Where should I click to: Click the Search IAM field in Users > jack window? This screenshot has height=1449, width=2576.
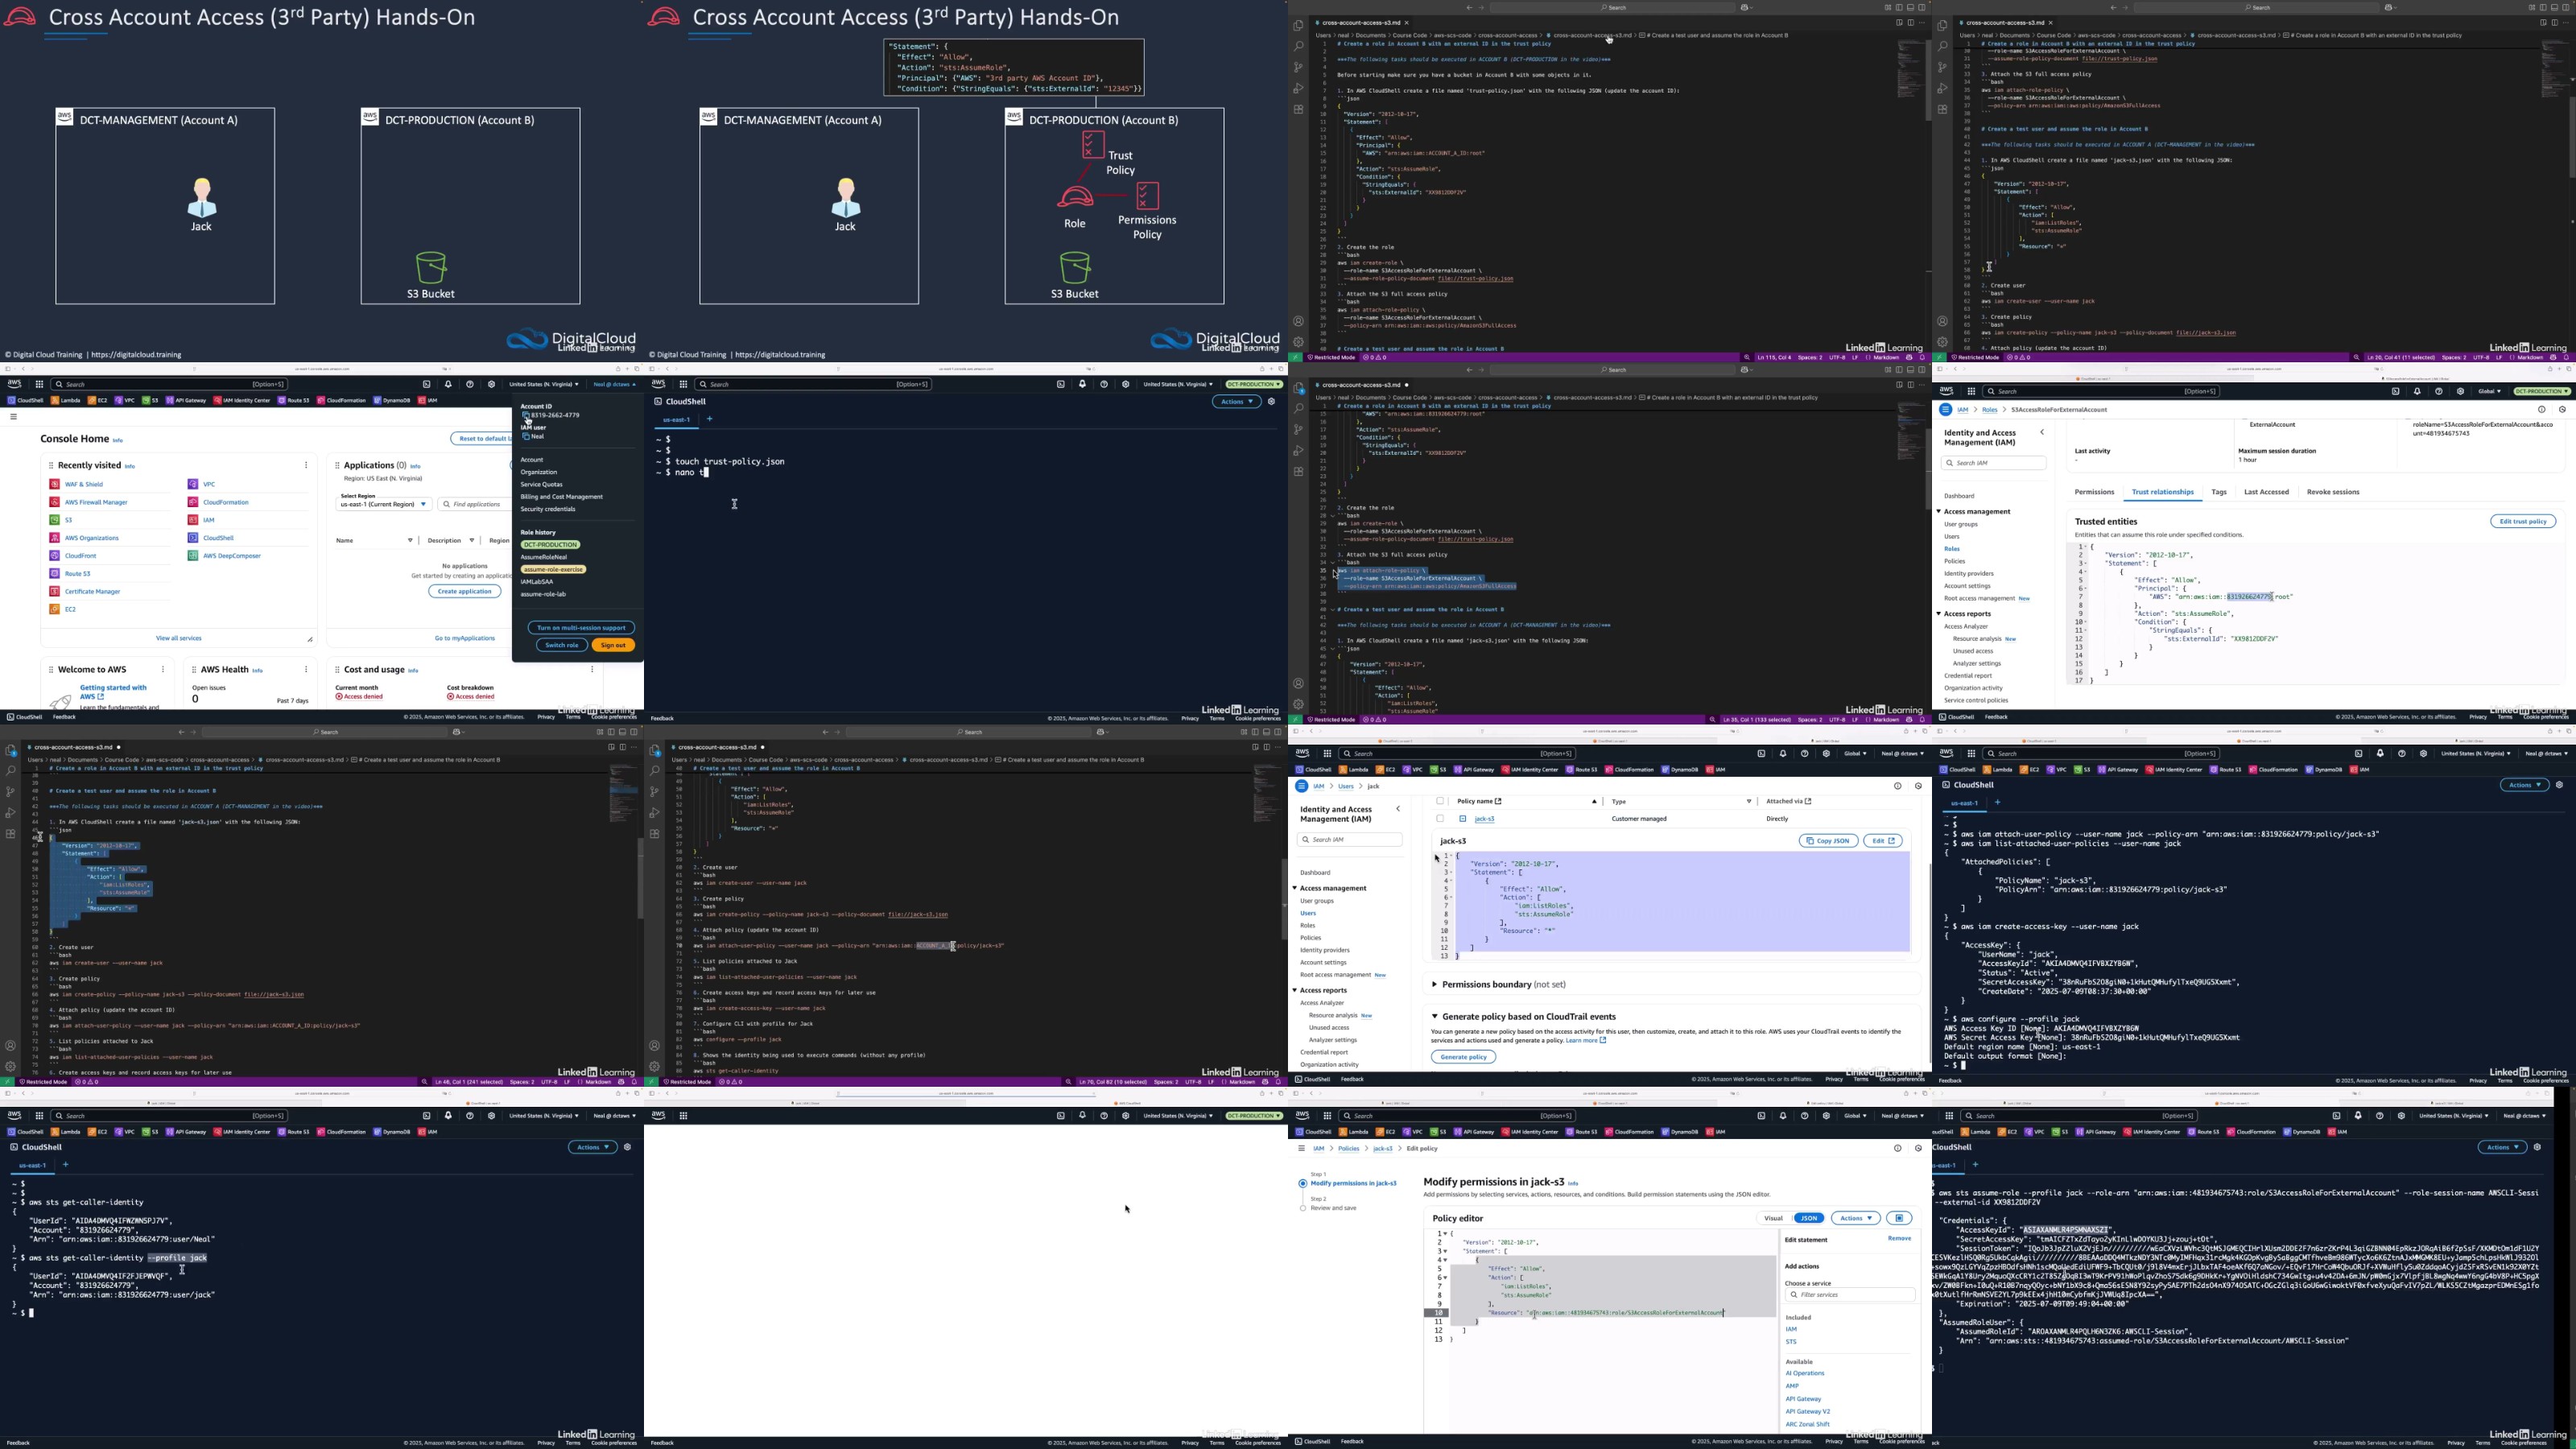click(x=1349, y=840)
